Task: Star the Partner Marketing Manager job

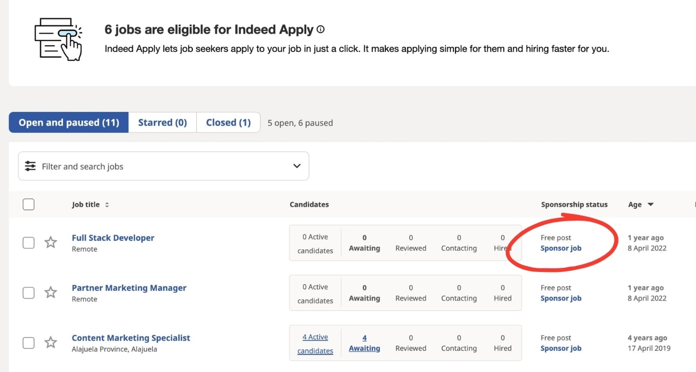Action: coord(50,292)
